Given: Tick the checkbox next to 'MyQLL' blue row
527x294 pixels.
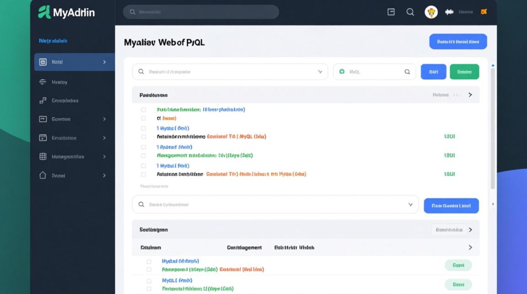Looking at the screenshot, I should point(149,281).
